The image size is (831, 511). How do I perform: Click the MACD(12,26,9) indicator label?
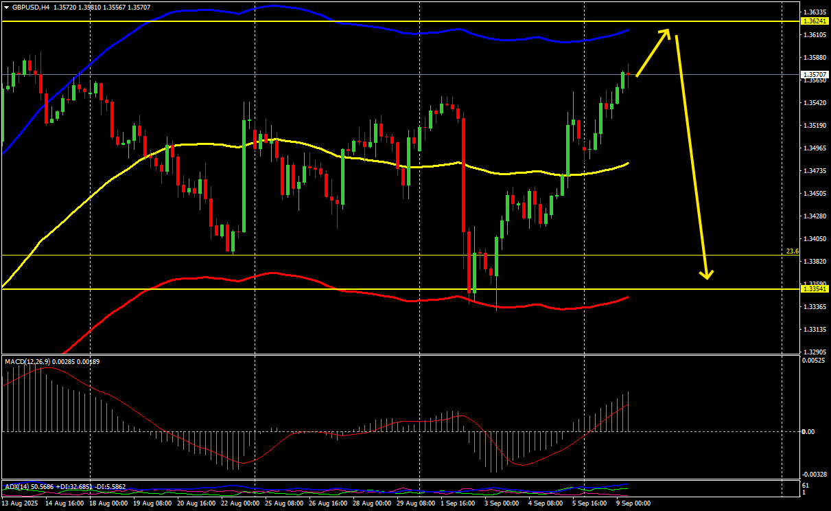click(27, 361)
